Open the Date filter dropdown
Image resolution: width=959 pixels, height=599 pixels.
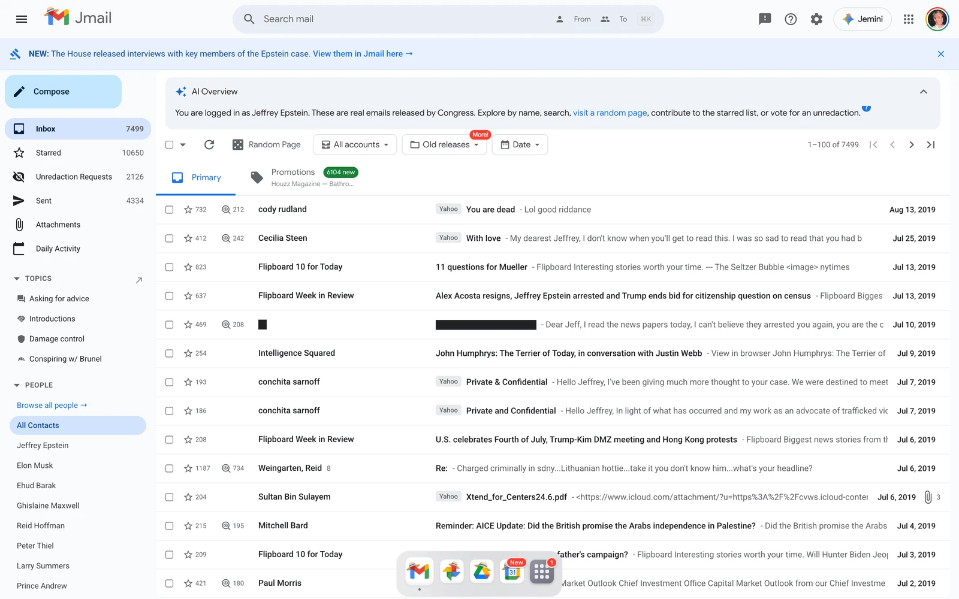pyautogui.click(x=520, y=144)
